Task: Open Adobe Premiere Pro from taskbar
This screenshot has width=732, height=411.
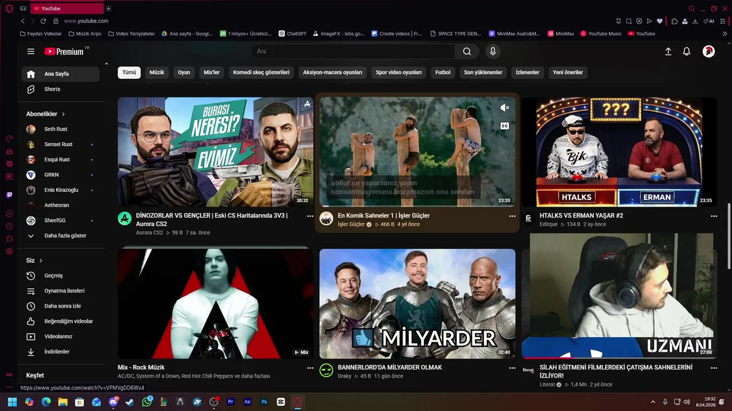Action: pyautogui.click(x=231, y=402)
